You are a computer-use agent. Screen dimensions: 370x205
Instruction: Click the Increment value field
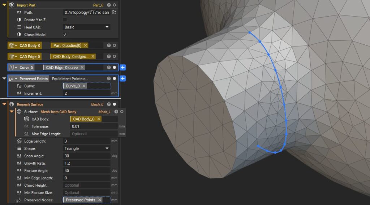click(86, 93)
